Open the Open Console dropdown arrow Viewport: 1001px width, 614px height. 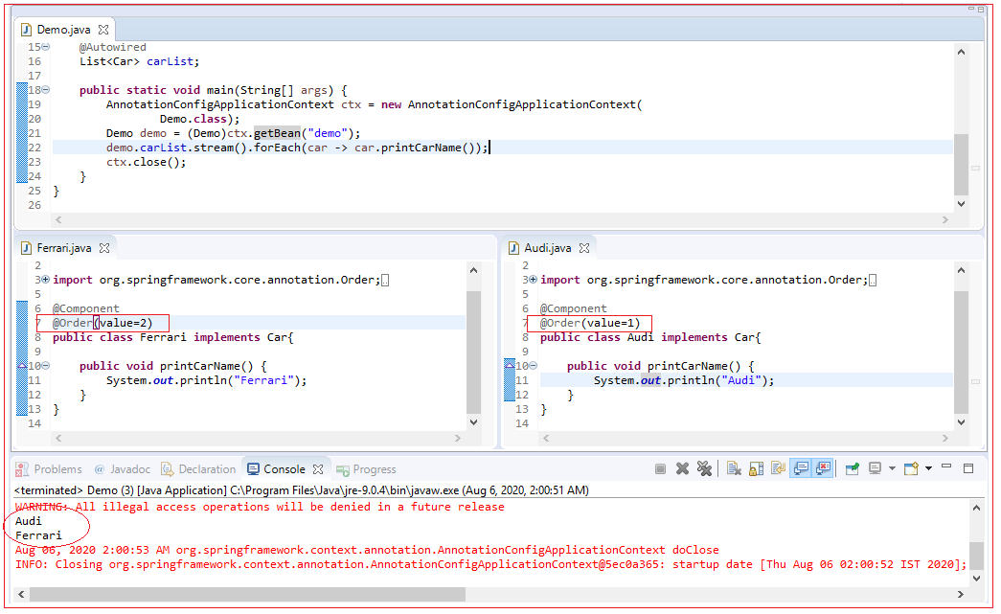coord(928,469)
